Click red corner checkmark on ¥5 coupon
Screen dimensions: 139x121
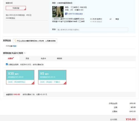65,83
